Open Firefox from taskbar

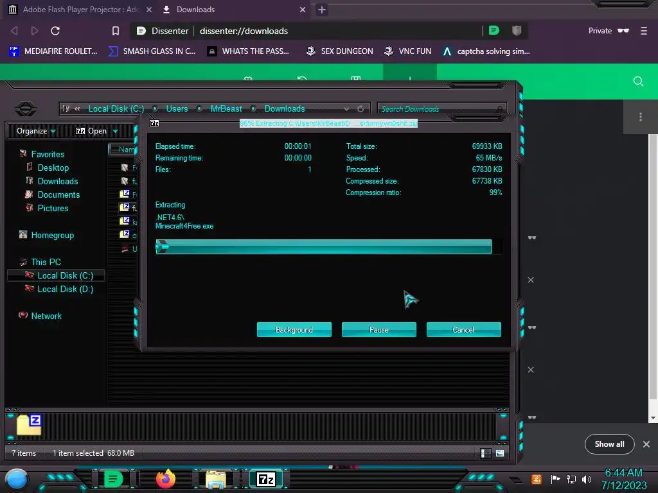tap(165, 479)
